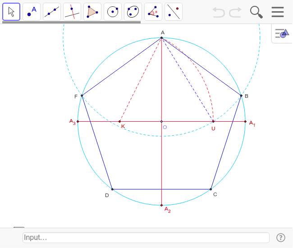The image size is (293, 248).
Task: Open input help question mark
Action: point(281,238)
